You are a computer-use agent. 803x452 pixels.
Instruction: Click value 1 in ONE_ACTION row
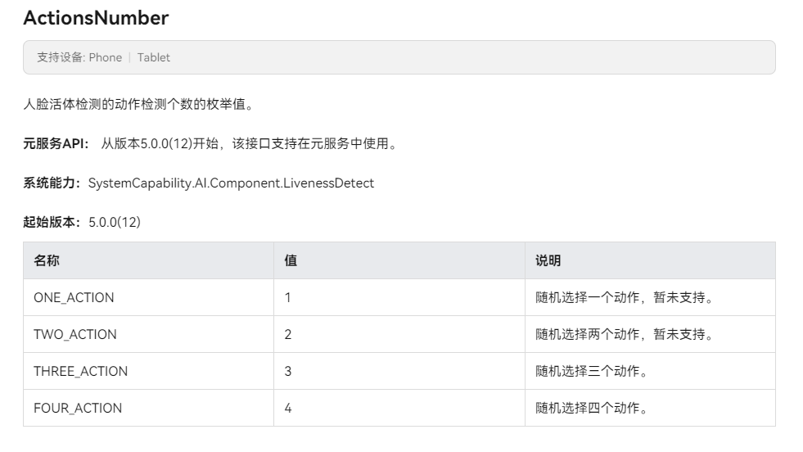[x=288, y=297]
